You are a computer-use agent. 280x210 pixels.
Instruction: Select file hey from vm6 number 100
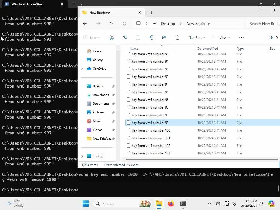(x=203, y=130)
